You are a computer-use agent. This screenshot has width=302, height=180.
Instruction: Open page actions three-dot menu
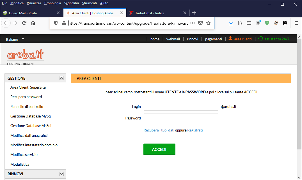193,23
